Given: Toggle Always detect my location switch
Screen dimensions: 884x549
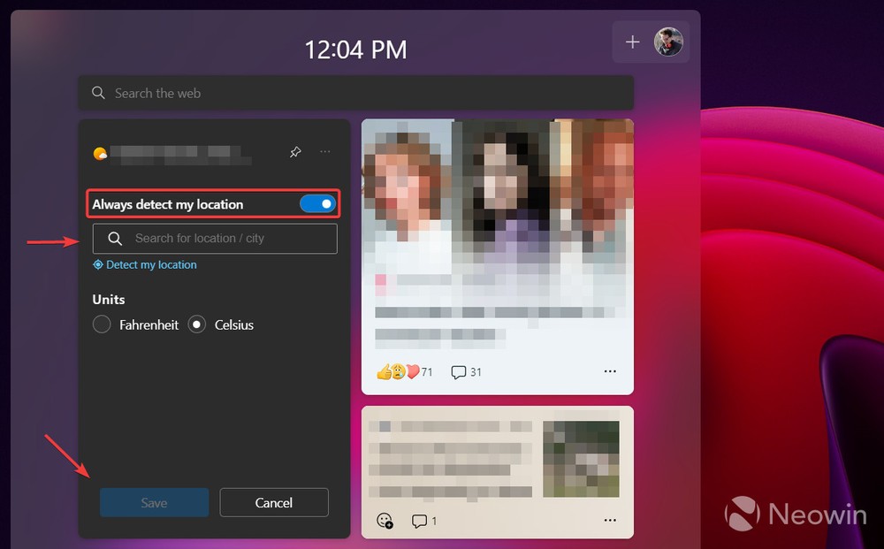Looking at the screenshot, I should 318,204.
